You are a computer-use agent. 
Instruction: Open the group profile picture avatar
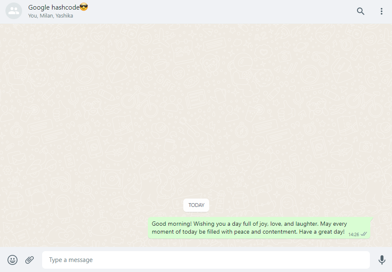tap(14, 11)
